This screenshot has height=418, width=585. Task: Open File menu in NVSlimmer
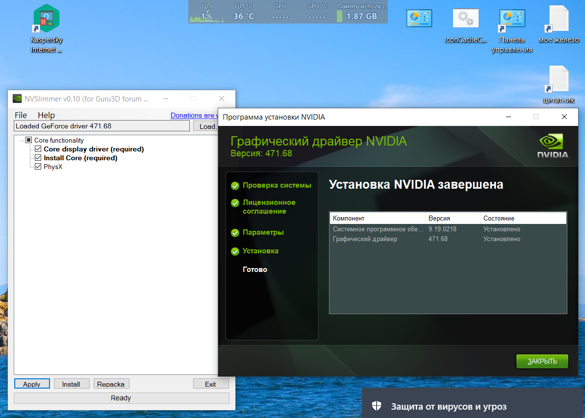(x=21, y=115)
